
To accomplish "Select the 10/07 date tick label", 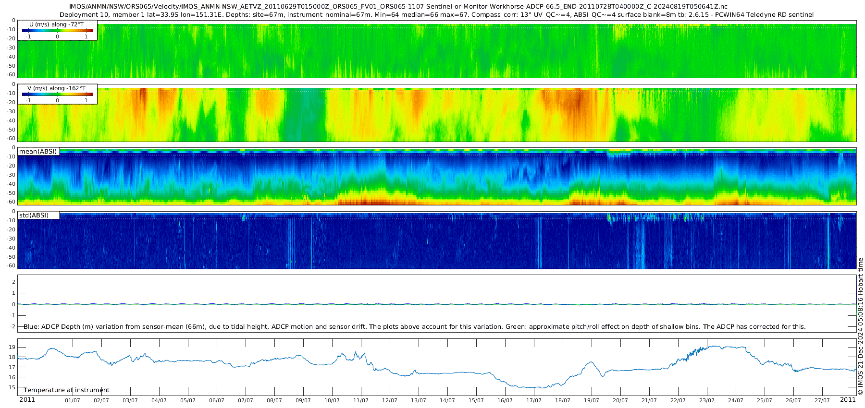I will click(x=332, y=400).
